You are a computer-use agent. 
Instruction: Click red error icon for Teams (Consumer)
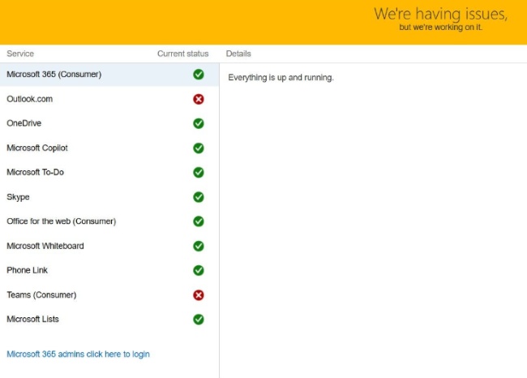click(199, 295)
